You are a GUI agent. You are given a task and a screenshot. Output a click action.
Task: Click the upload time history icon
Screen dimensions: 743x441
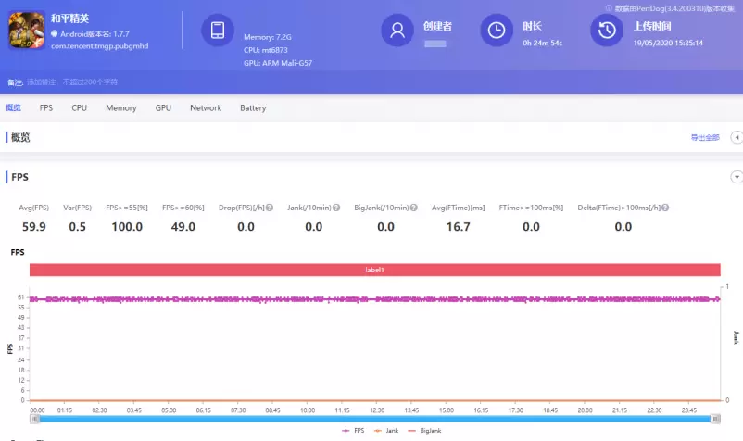click(x=607, y=30)
